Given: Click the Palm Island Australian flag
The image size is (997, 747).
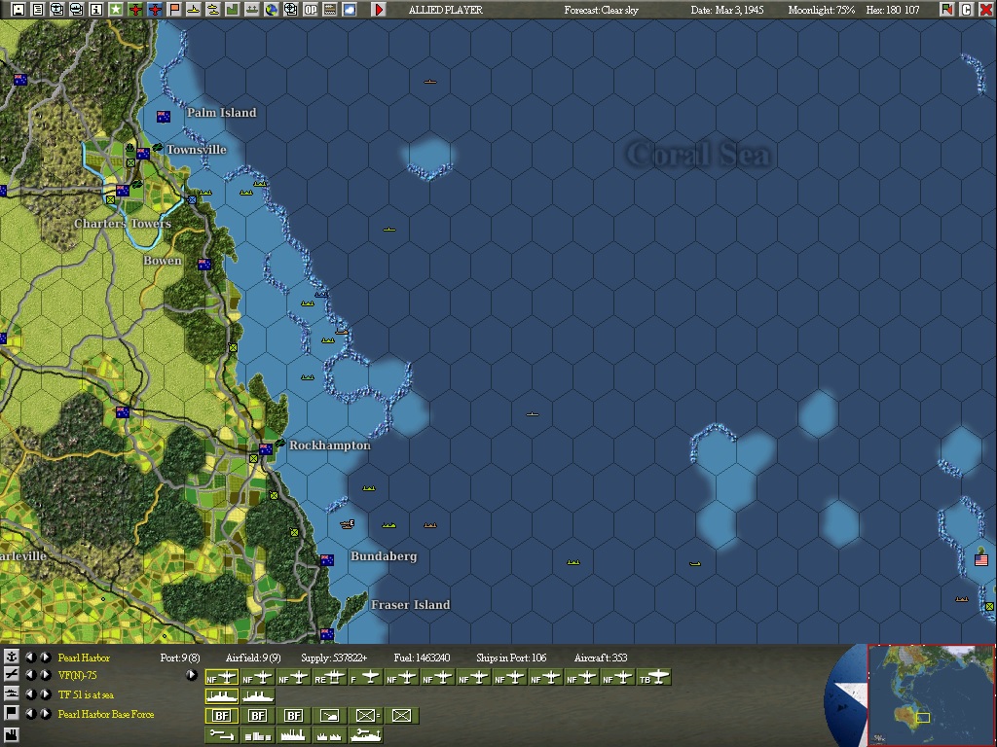Looking at the screenshot, I should point(164,117).
